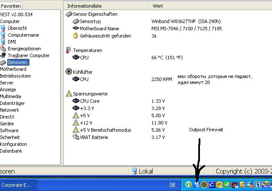Click the voltage value 3.17 V
Image resolution: width=272 pixels, height=191 pixels.
coord(158,137)
